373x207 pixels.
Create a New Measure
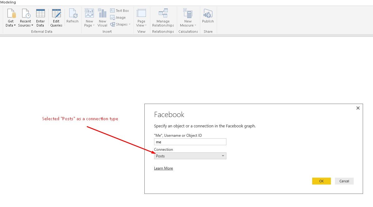pyautogui.click(x=188, y=18)
